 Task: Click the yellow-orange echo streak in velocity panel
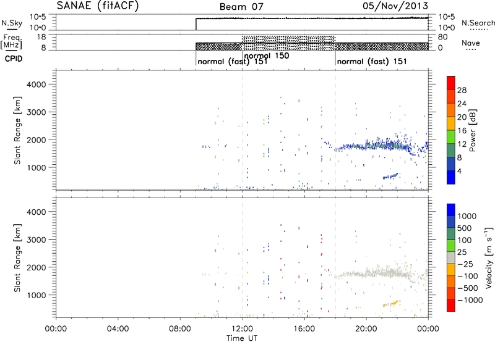point(391,304)
